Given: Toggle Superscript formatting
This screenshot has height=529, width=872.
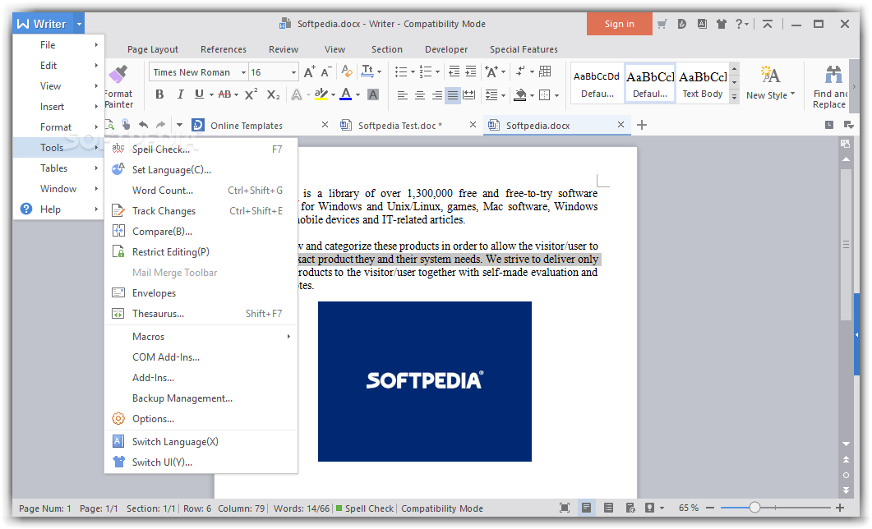Looking at the screenshot, I should coord(251,94).
